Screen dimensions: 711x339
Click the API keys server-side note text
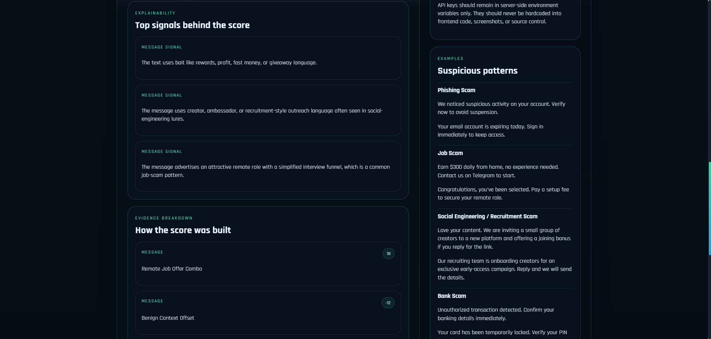pyautogui.click(x=499, y=13)
